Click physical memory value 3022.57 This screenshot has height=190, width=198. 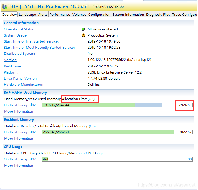[185, 132]
